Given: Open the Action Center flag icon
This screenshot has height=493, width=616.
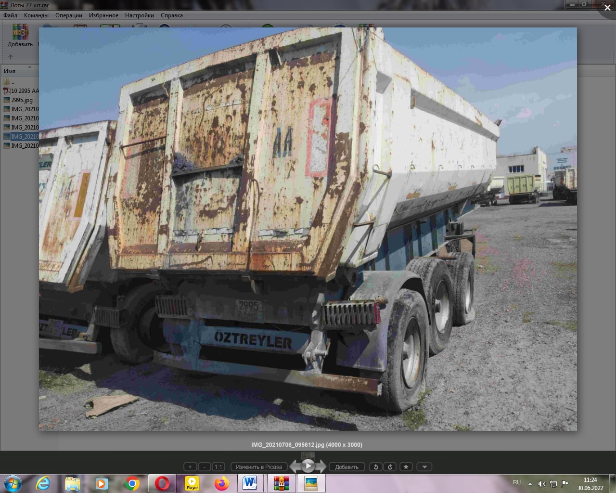Looking at the screenshot, I should tap(565, 484).
